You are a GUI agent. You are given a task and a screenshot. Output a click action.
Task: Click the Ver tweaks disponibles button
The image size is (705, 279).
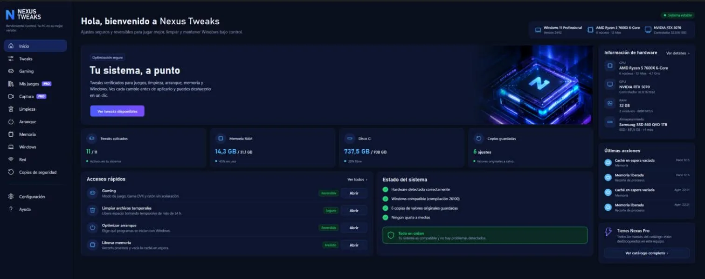[x=117, y=112]
